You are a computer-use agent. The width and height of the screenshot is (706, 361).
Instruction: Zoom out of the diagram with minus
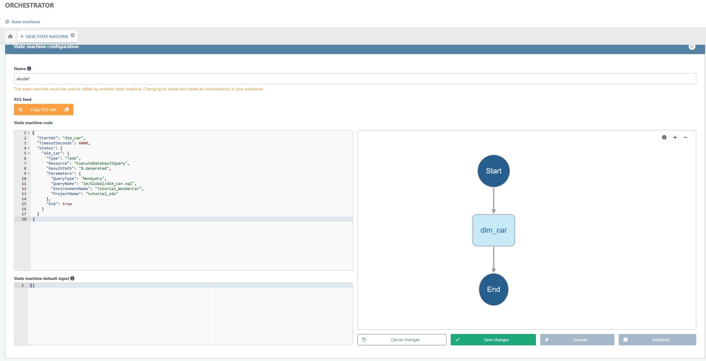coord(685,137)
